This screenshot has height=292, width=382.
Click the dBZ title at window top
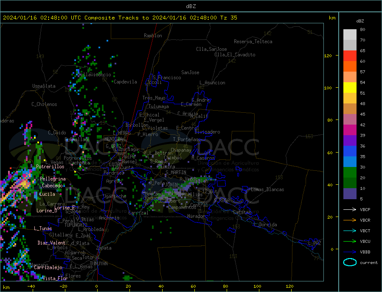191,6
